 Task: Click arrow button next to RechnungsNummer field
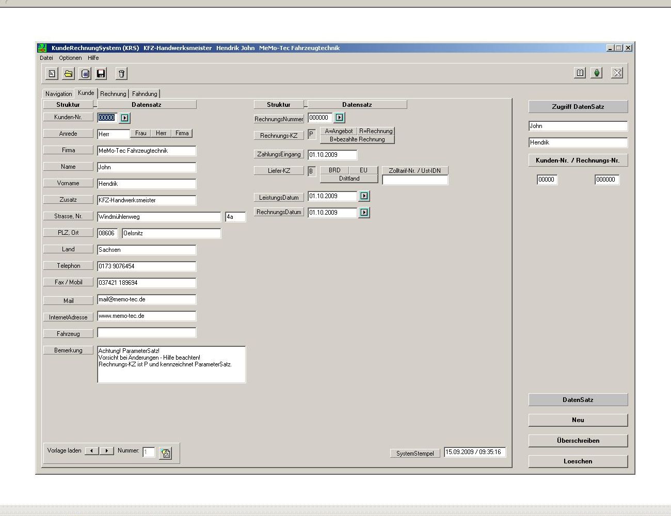pyautogui.click(x=339, y=118)
